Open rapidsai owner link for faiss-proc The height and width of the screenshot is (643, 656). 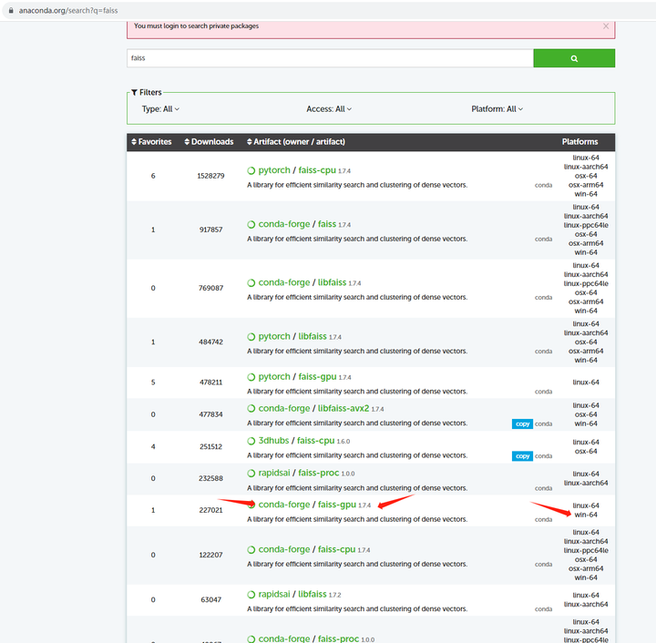[274, 473]
